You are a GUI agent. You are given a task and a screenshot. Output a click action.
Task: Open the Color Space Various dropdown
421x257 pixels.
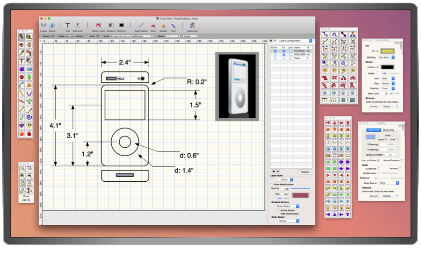[x=288, y=221]
